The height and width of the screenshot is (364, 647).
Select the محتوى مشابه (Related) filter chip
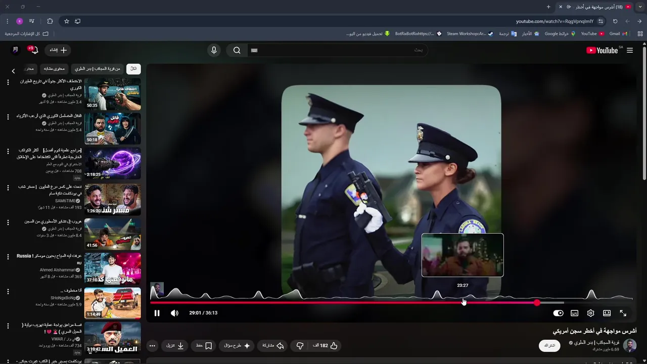pyautogui.click(x=54, y=69)
